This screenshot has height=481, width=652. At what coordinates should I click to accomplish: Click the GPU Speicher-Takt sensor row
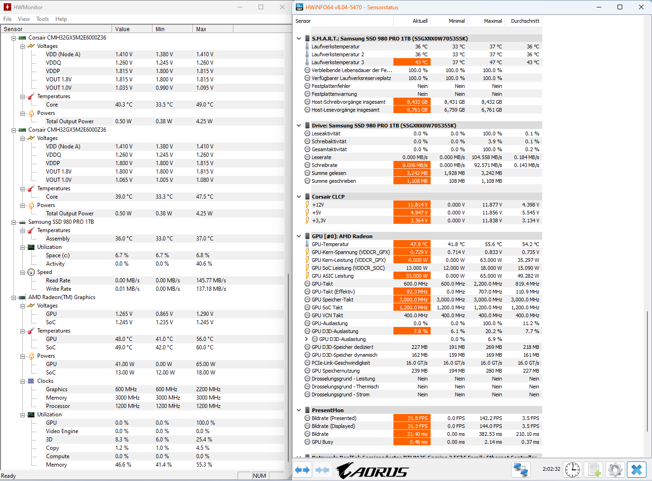pos(423,300)
